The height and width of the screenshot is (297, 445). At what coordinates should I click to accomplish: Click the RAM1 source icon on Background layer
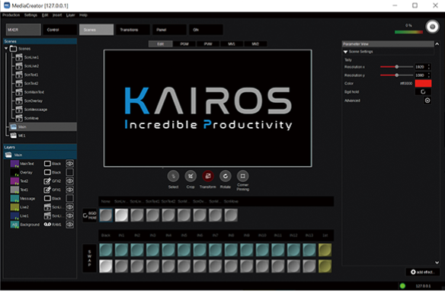(47, 225)
